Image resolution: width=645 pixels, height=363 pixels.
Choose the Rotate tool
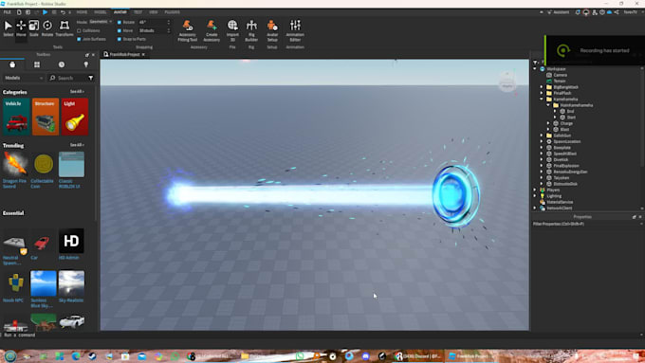(x=47, y=28)
